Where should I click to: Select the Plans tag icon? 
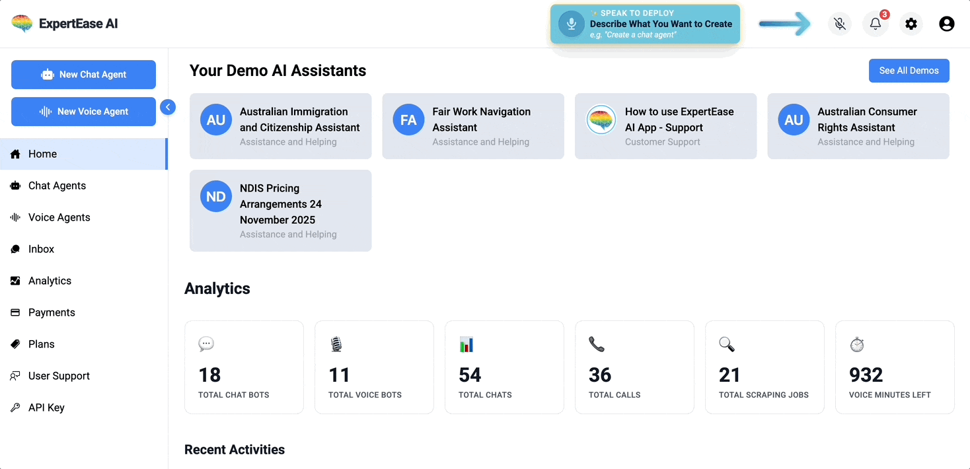pos(15,344)
